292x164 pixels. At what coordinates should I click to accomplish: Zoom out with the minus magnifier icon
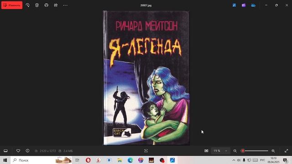235,151
